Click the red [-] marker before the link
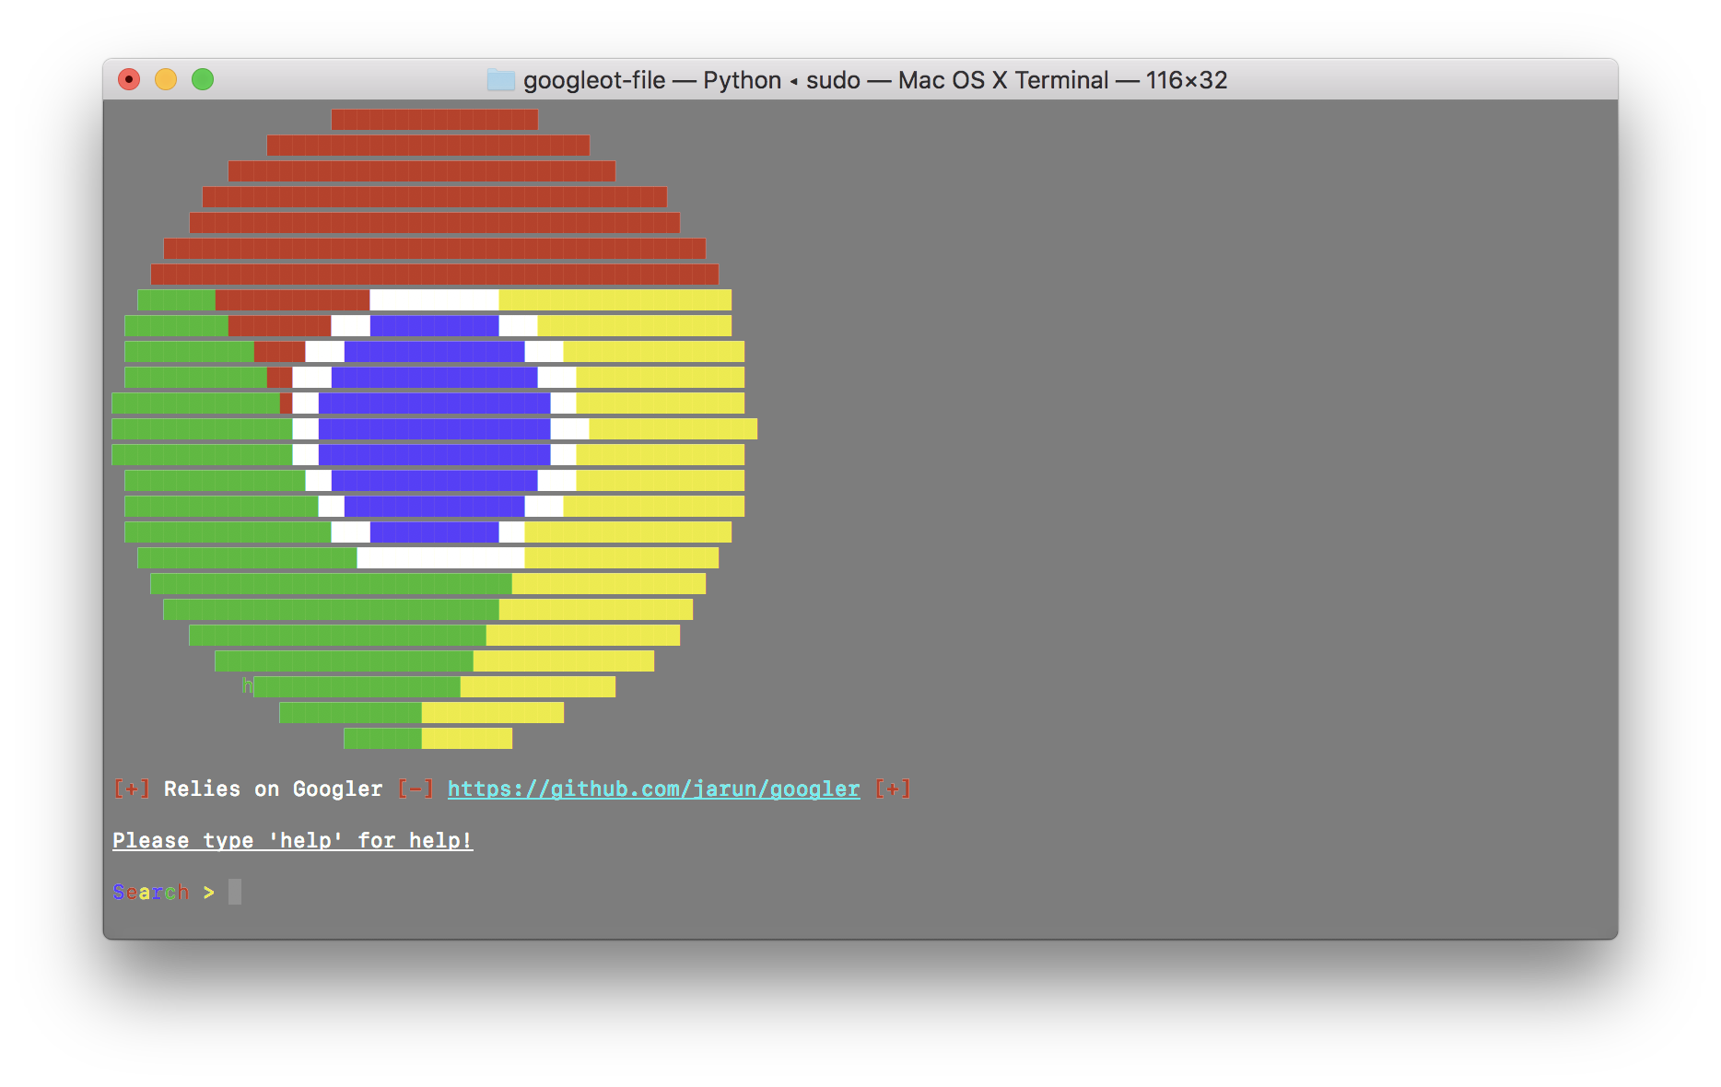This screenshot has height=1087, width=1721. (x=415, y=789)
